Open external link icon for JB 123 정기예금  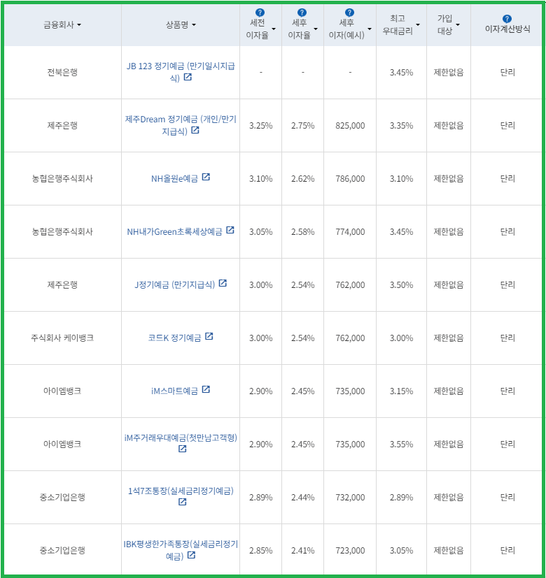click(188, 77)
